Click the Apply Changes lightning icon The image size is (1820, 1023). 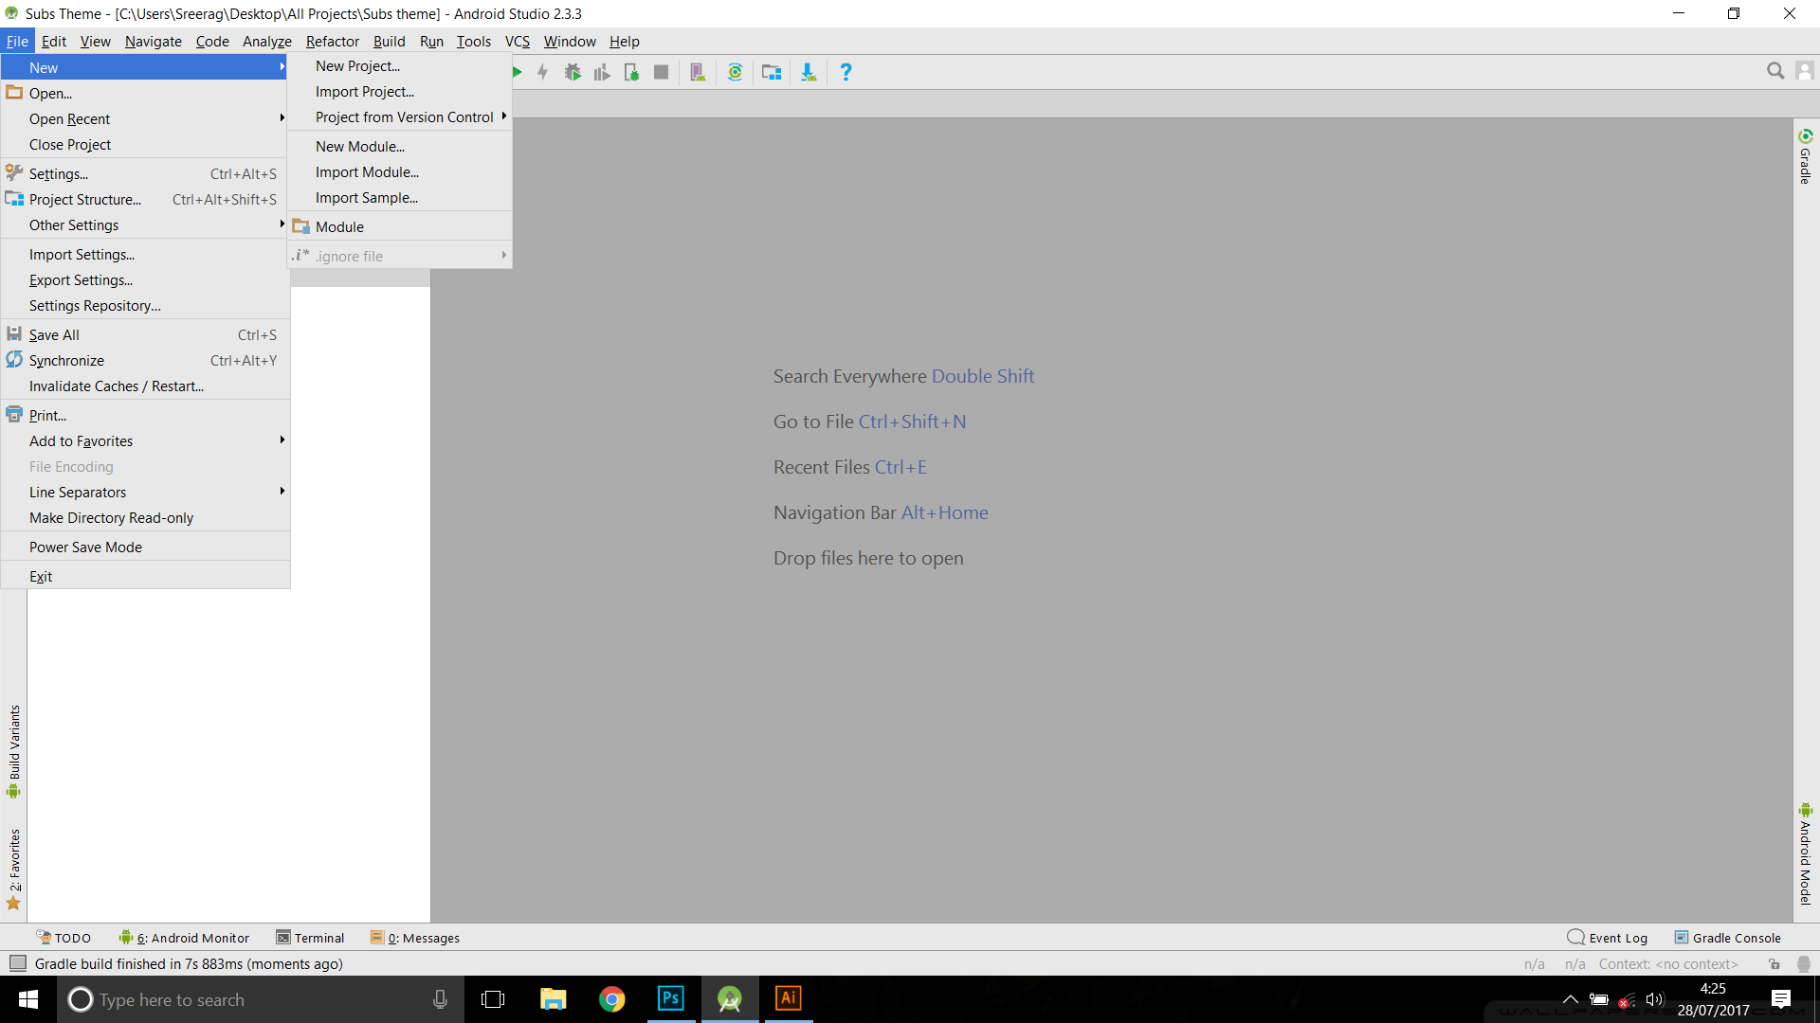(x=543, y=72)
